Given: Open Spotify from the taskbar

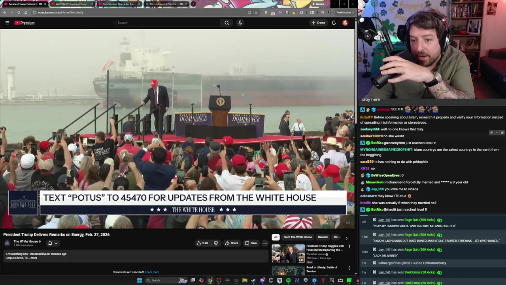Looking at the screenshot, I should (288, 280).
